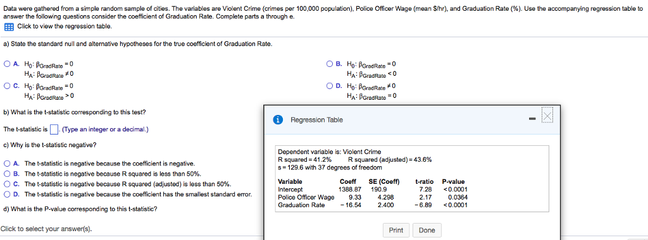Select hypothesis option B, less-than alternative
The width and height of the screenshot is (648, 240).
[329, 64]
